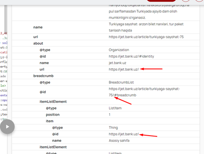Image resolution: width=204 pixels, height=154 pixels.
Task: Click the article URL 'turkiyaga-sayohat-75' value
Action: pos(146,37)
